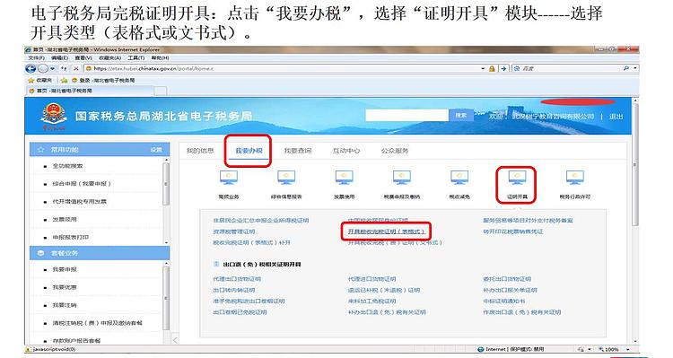Open the 发票使用 module icon
673x358 pixels.
(345, 178)
